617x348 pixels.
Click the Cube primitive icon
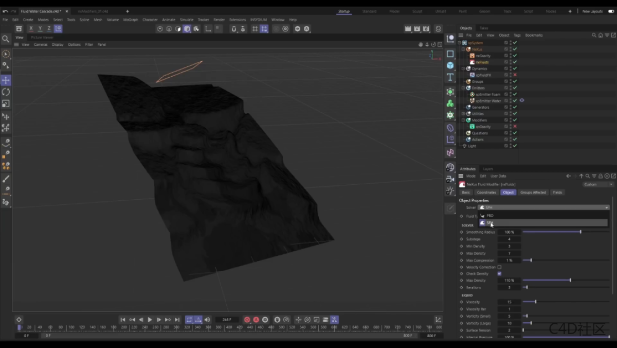click(x=450, y=65)
